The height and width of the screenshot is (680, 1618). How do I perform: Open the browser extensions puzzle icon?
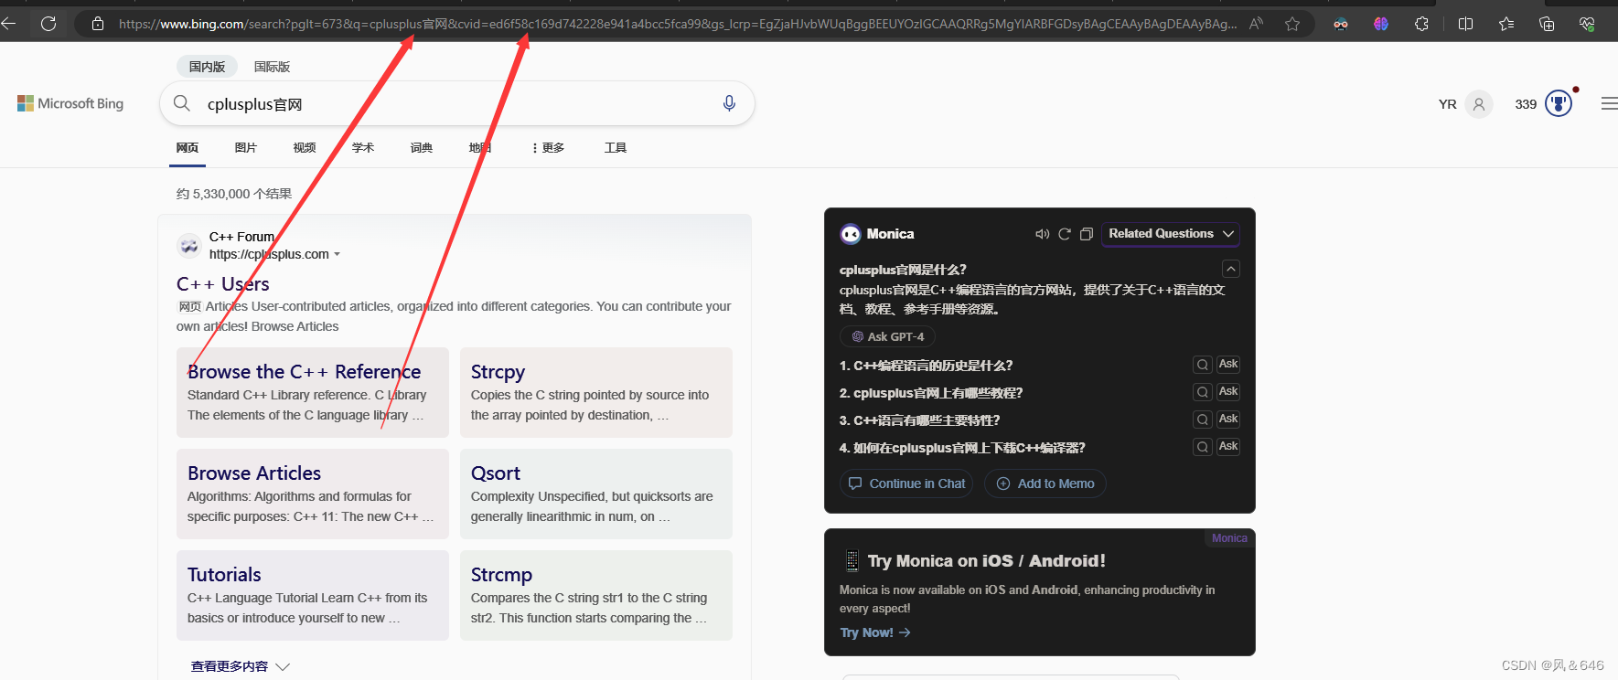pyautogui.click(x=1421, y=24)
